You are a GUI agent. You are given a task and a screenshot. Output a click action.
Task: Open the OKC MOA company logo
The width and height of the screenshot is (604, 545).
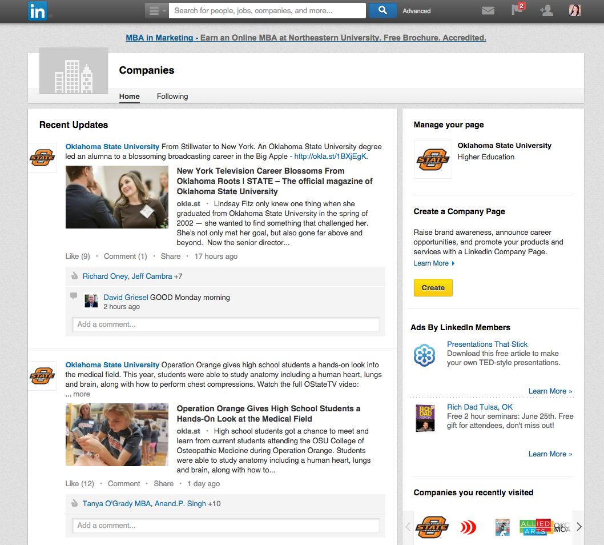tap(562, 527)
